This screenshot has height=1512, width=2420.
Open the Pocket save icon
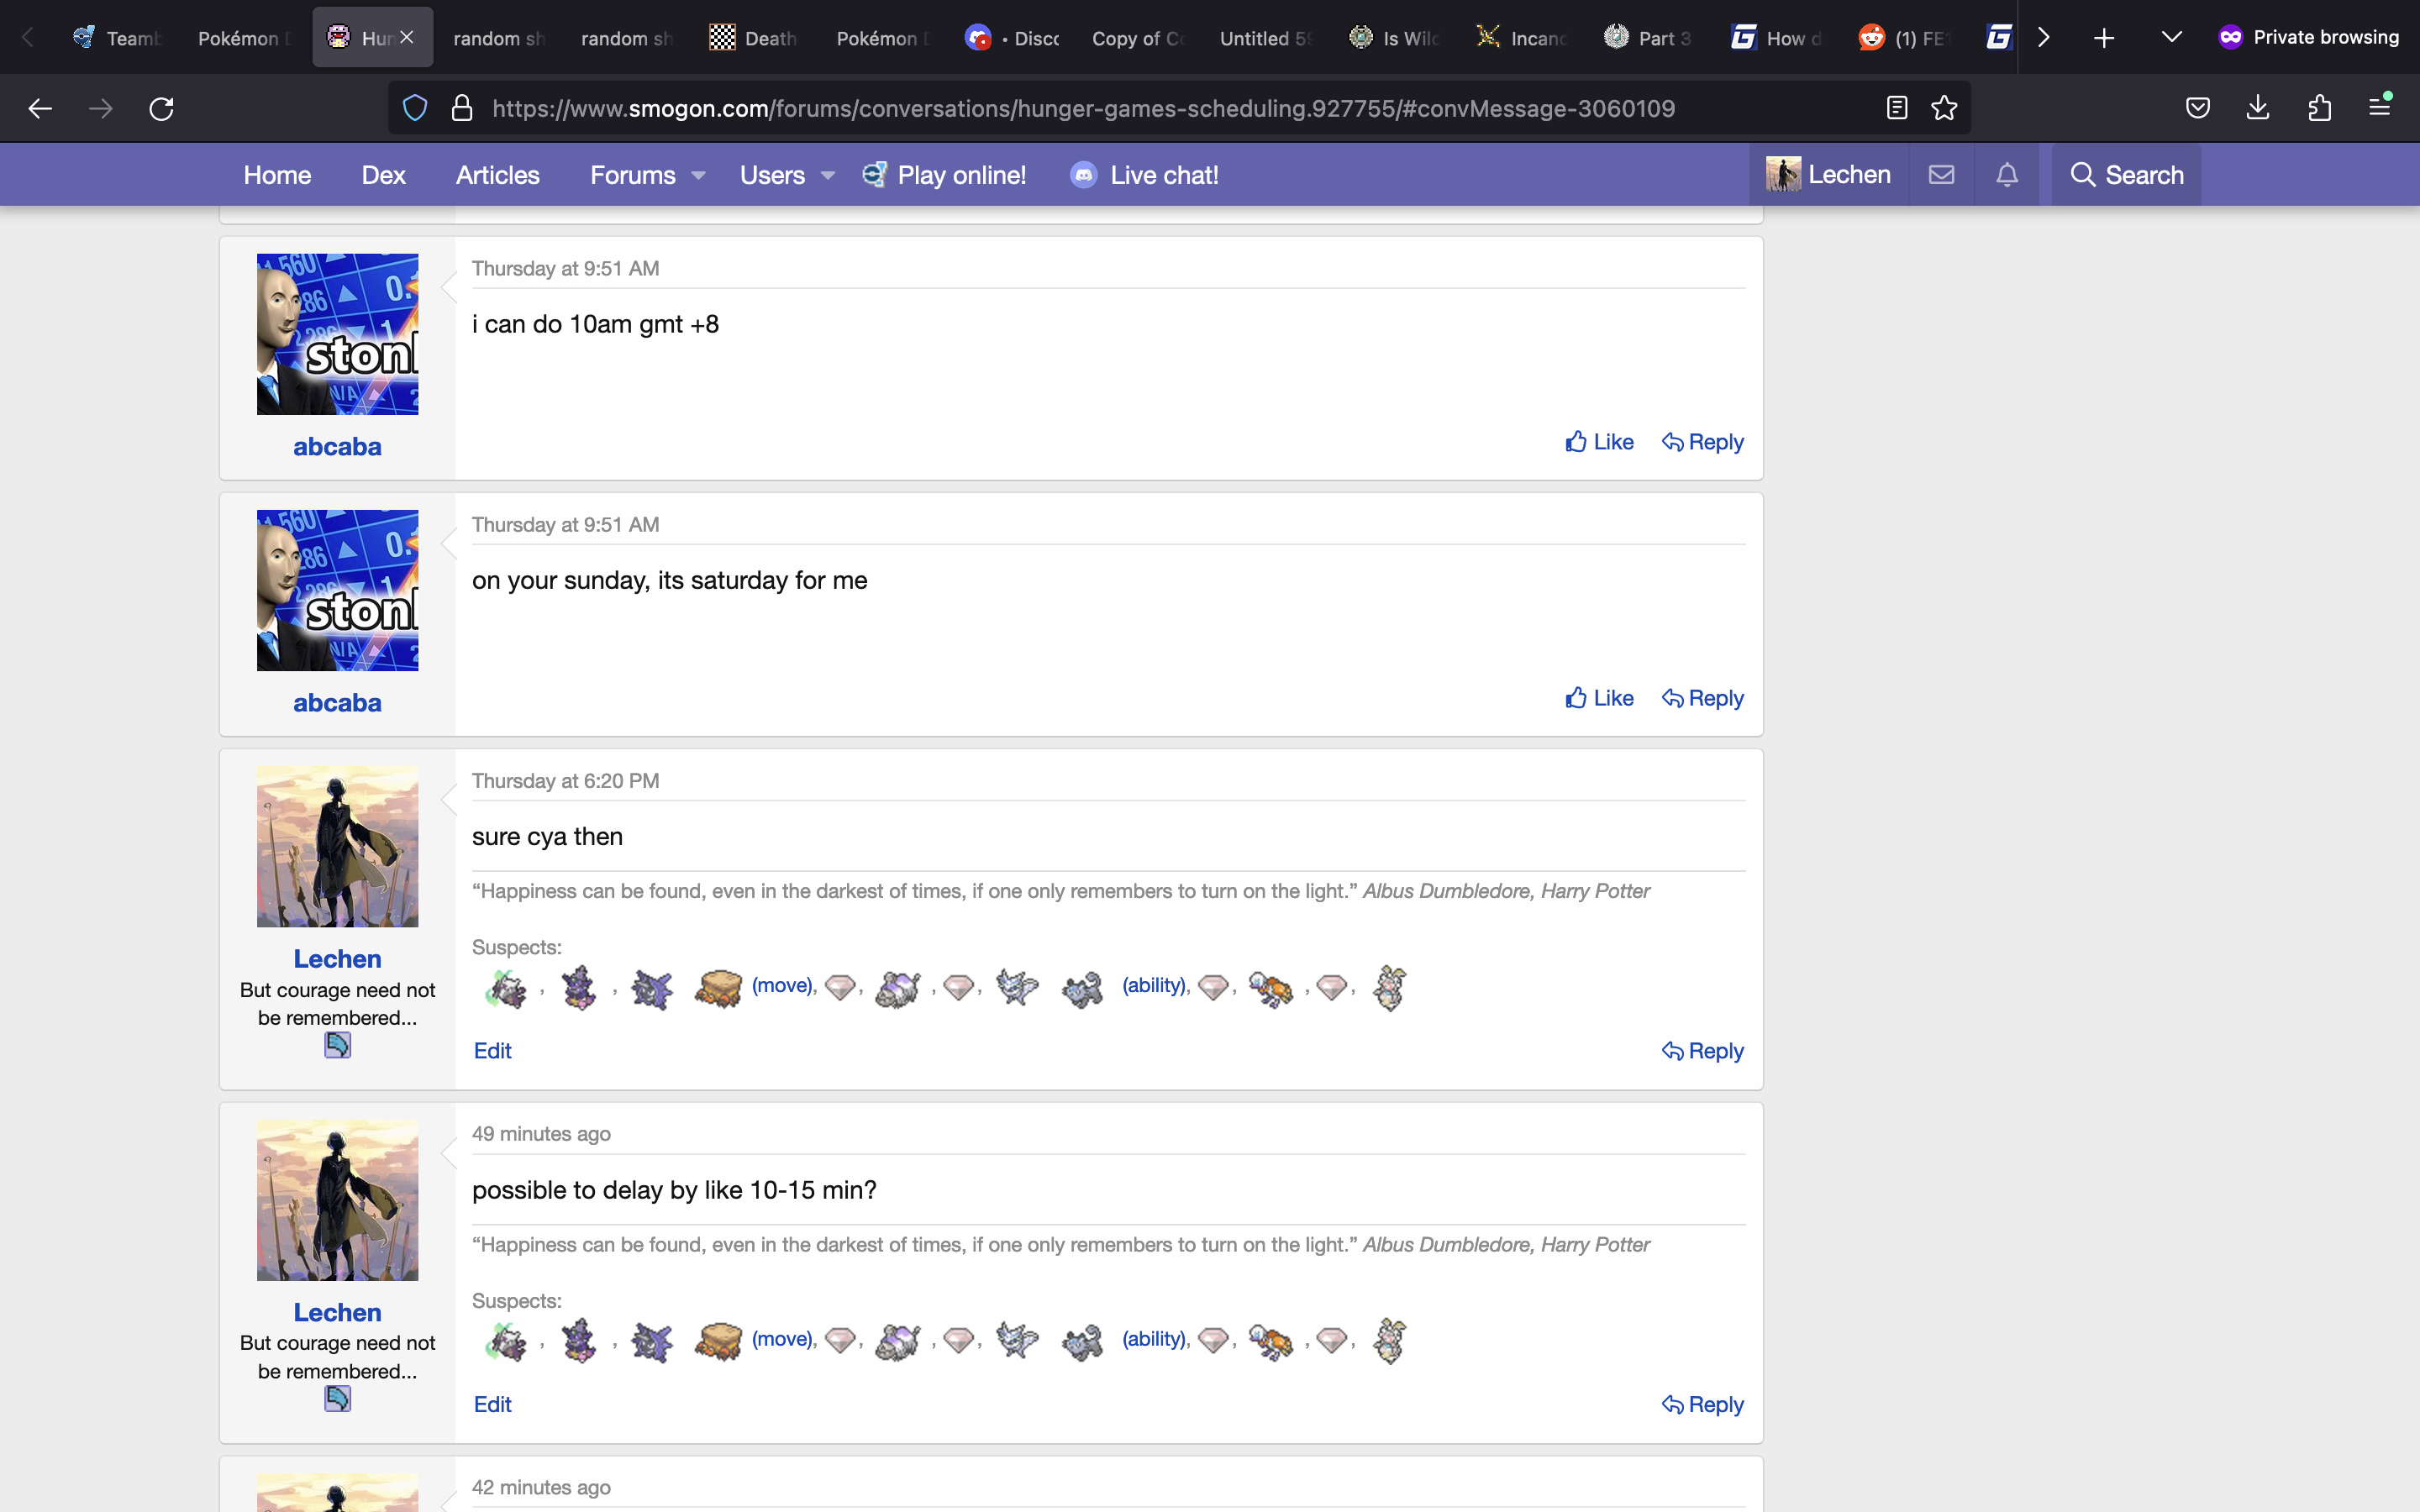(2197, 108)
